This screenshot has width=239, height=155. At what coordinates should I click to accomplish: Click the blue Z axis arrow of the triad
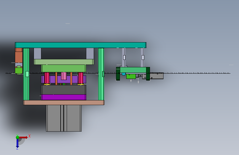pyautogui.click(x=17, y=144)
